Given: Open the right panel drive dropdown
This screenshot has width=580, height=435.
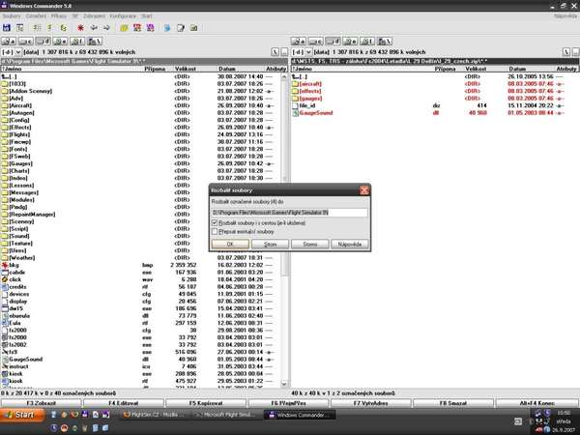Looking at the screenshot, I should pyautogui.click(x=309, y=52).
